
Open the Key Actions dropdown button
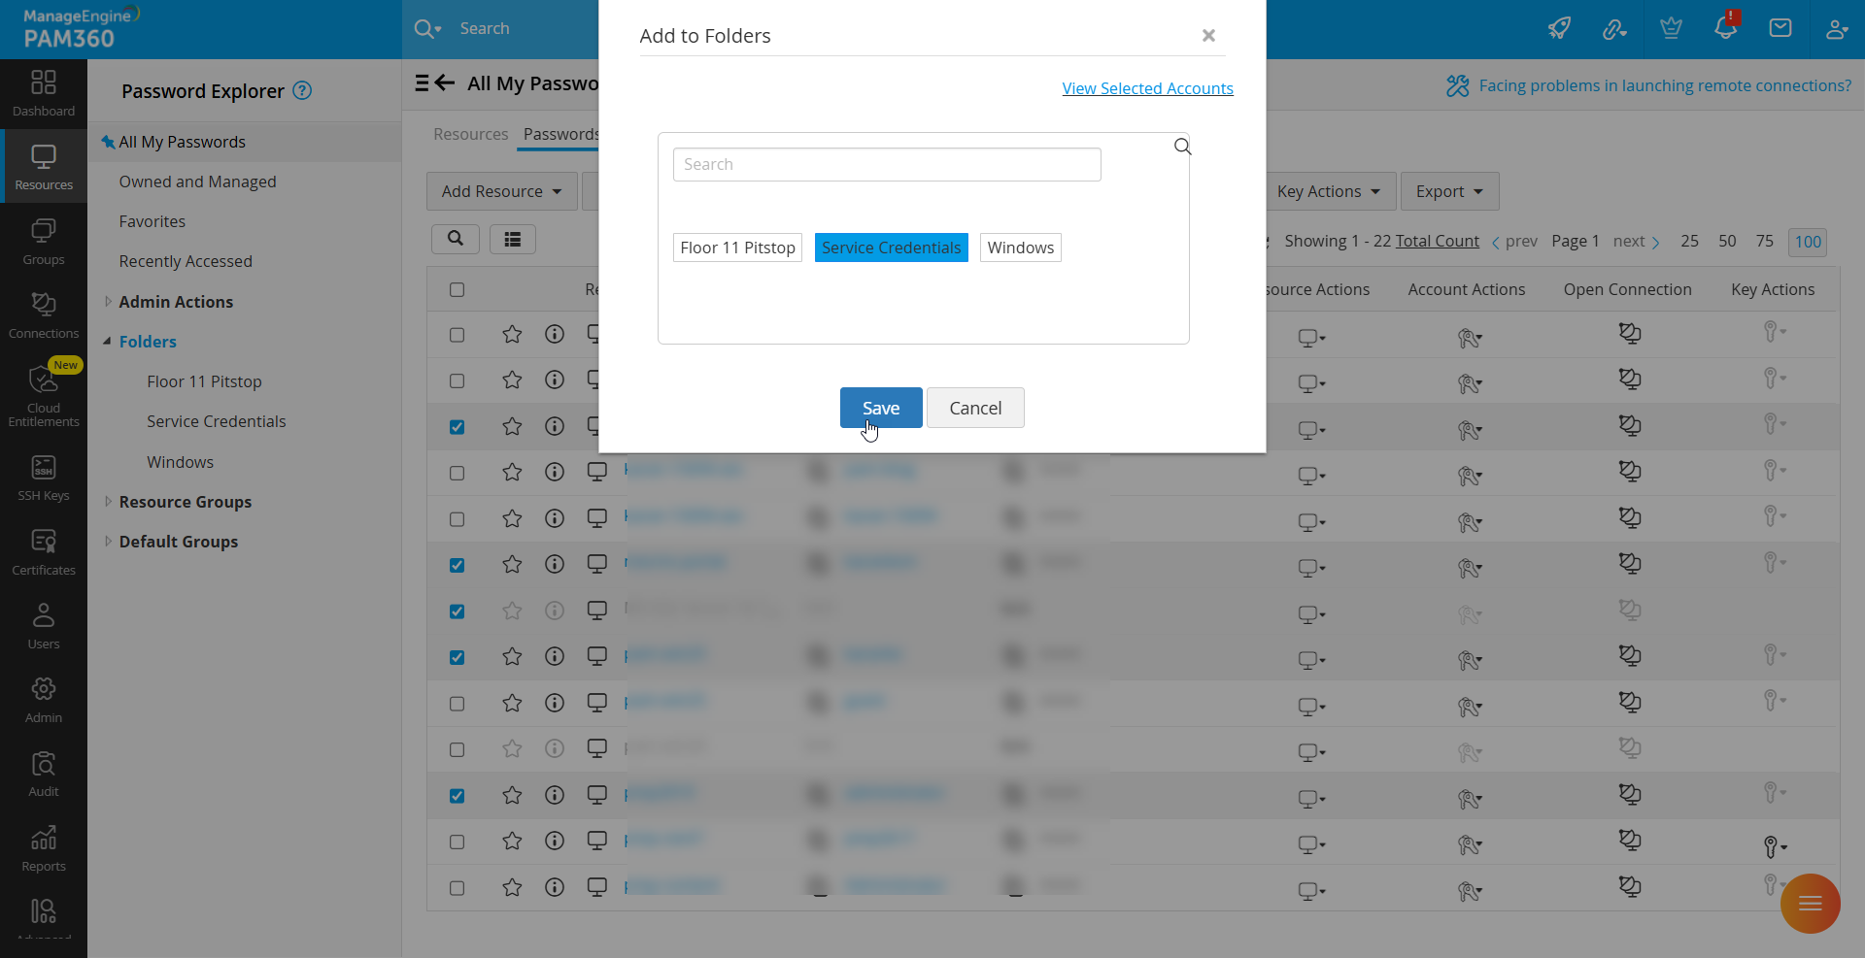[x=1328, y=191]
